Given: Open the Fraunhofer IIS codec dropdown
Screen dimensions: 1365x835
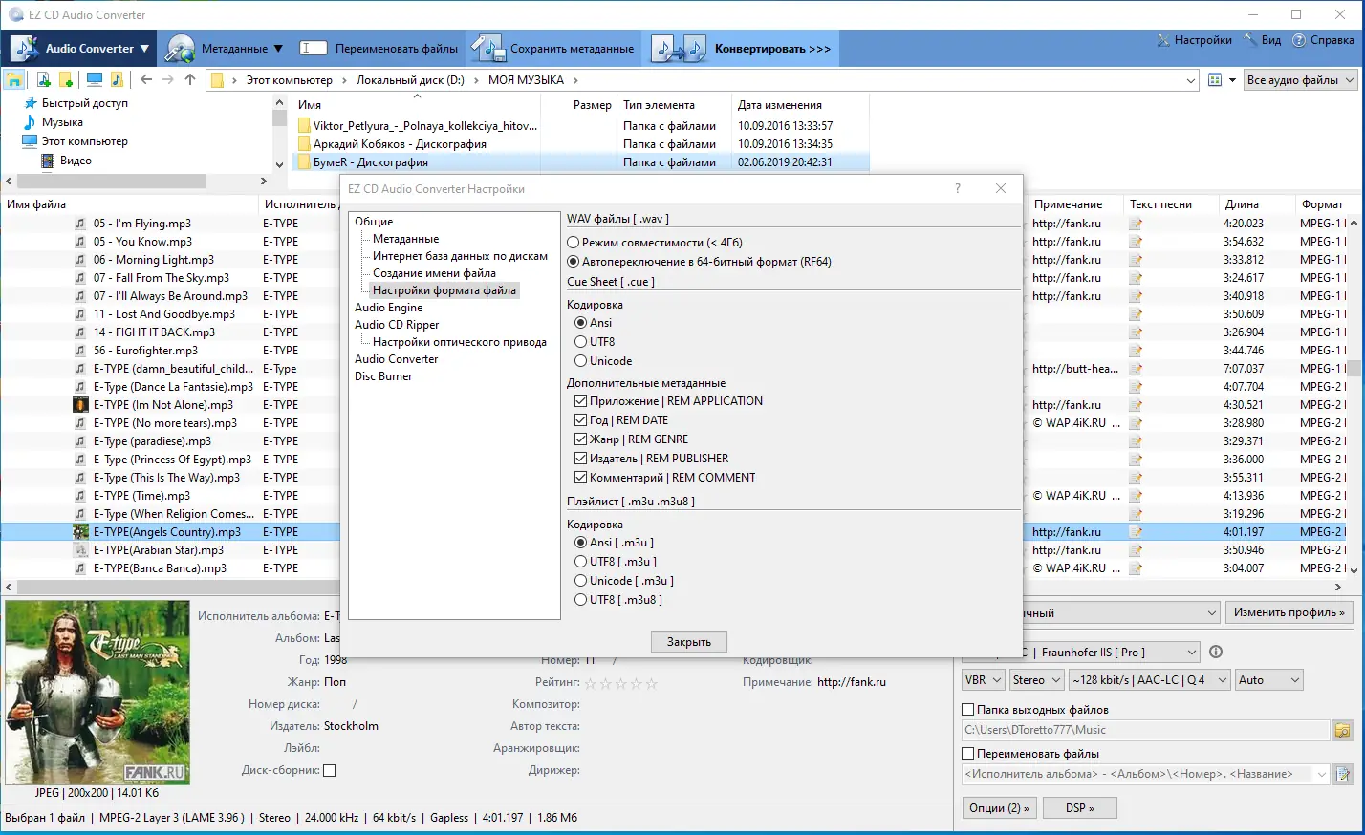Looking at the screenshot, I should click(1080, 653).
